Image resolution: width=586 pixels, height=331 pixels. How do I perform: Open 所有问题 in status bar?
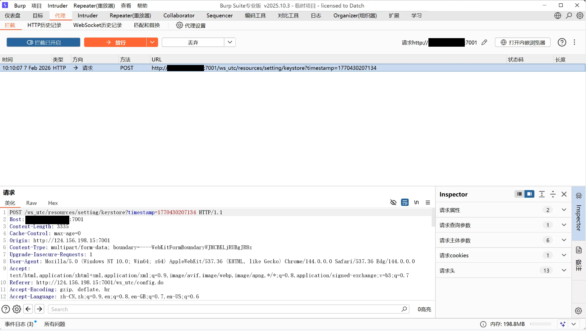[x=55, y=324]
